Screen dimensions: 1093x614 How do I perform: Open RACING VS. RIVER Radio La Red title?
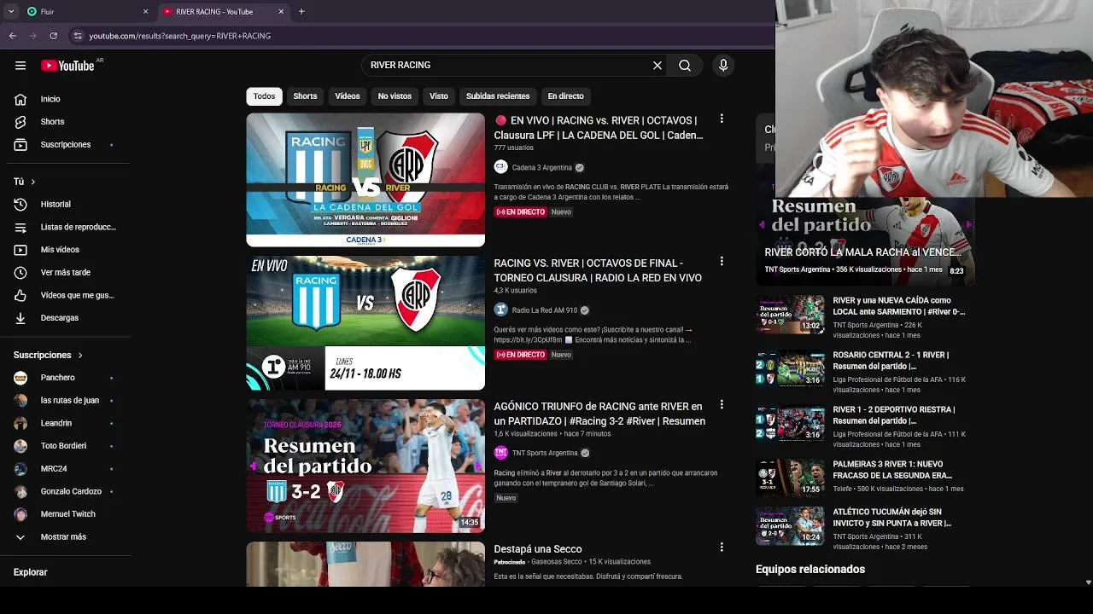598,270
